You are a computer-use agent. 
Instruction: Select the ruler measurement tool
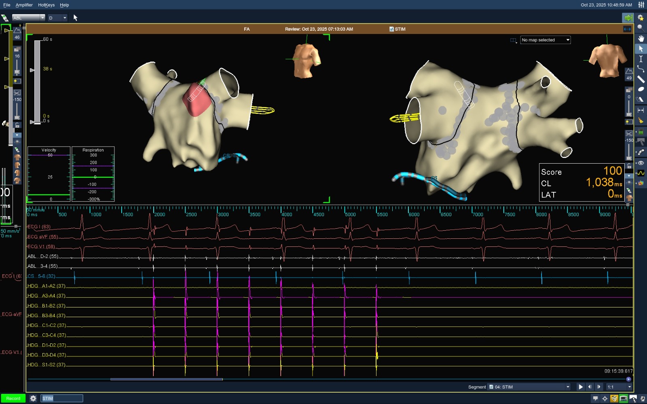(641, 79)
